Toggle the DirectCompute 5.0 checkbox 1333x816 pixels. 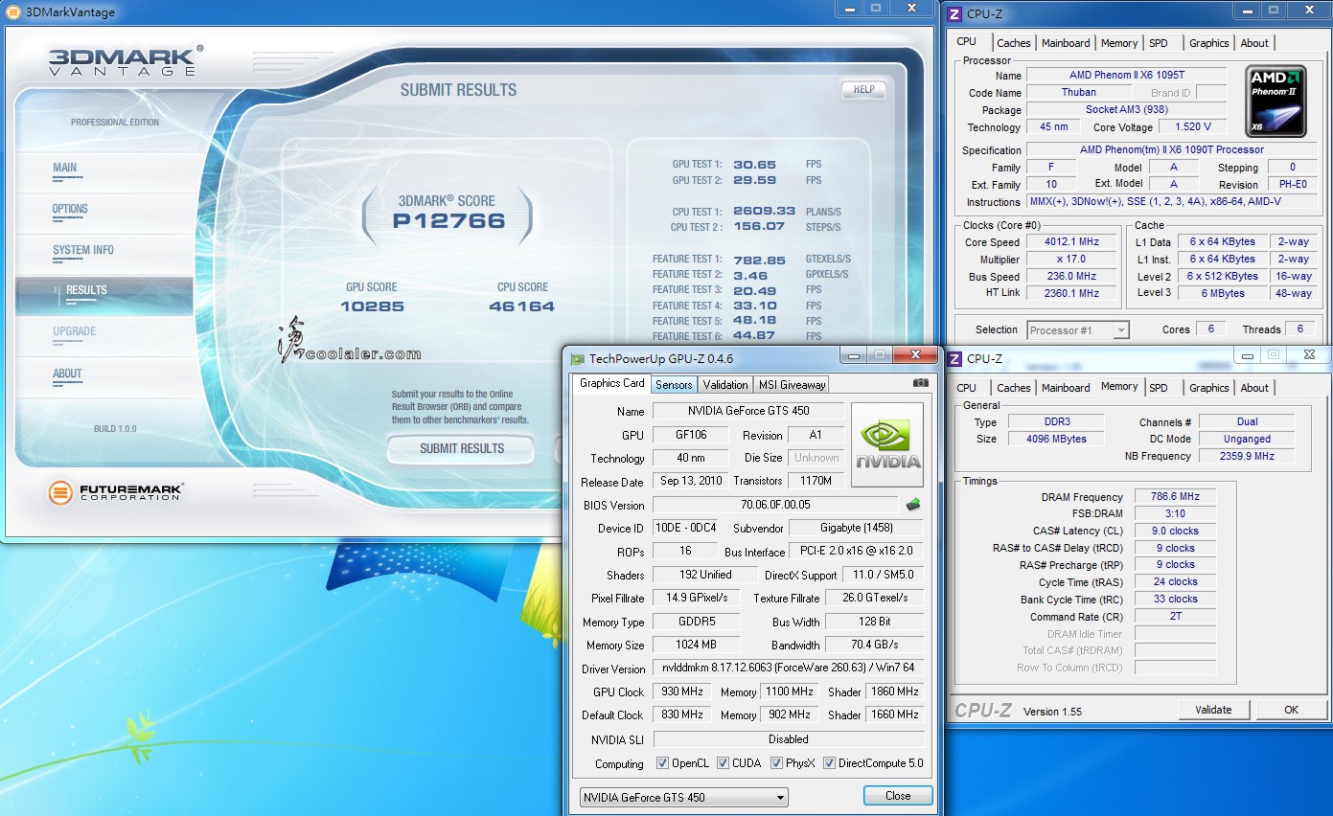coord(829,763)
